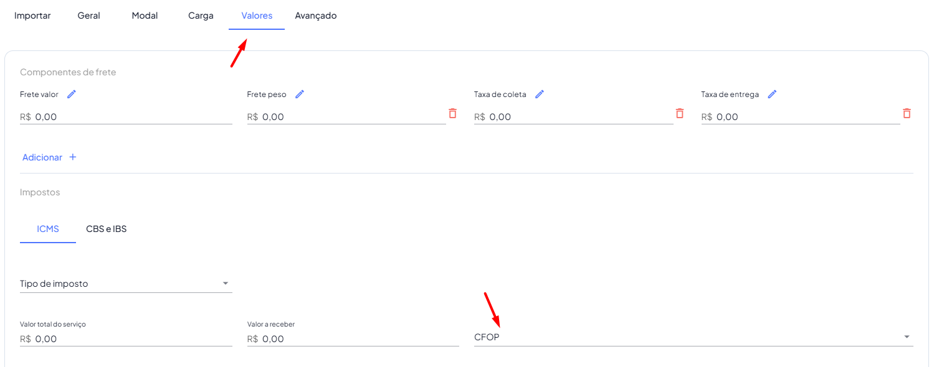This screenshot has width=934, height=367.
Task: Go to the Geral tab
Action: point(88,16)
